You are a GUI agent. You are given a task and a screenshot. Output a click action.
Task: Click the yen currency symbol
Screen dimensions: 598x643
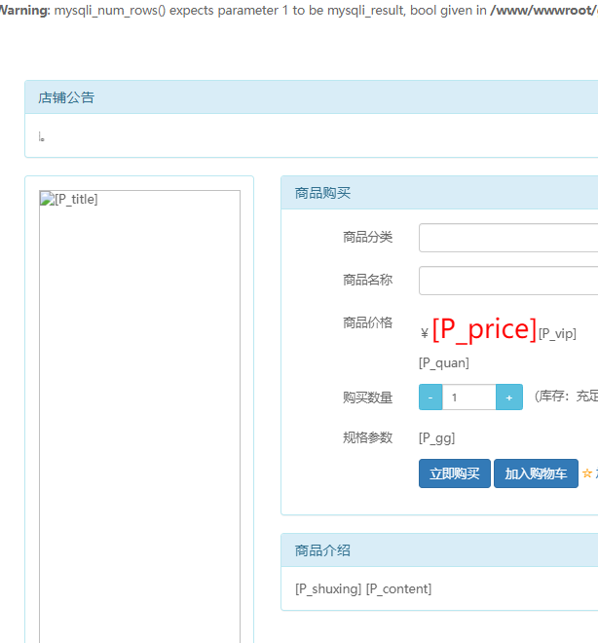pos(425,334)
